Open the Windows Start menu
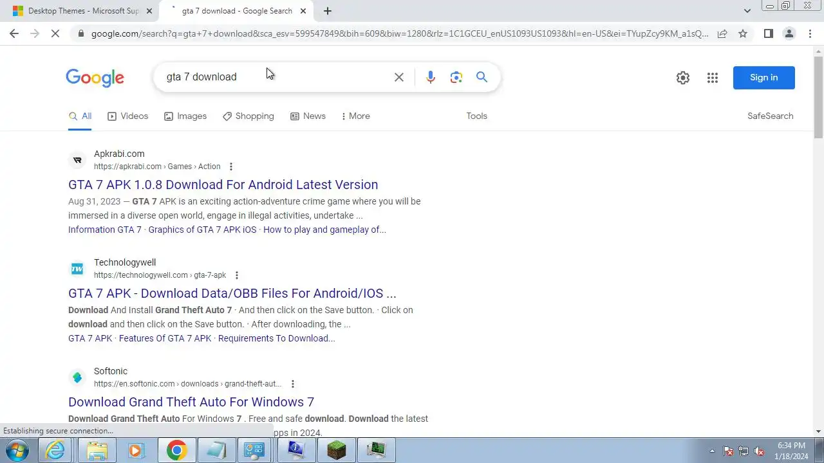Screen dimensions: 824x463 click(x=18, y=450)
